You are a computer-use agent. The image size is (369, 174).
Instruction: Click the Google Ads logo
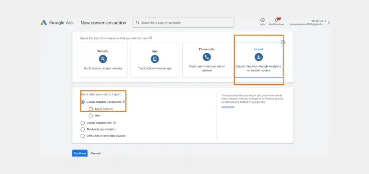point(57,23)
